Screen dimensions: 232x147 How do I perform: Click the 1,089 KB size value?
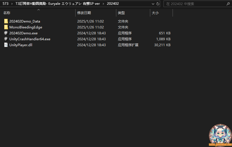click(x=163, y=39)
